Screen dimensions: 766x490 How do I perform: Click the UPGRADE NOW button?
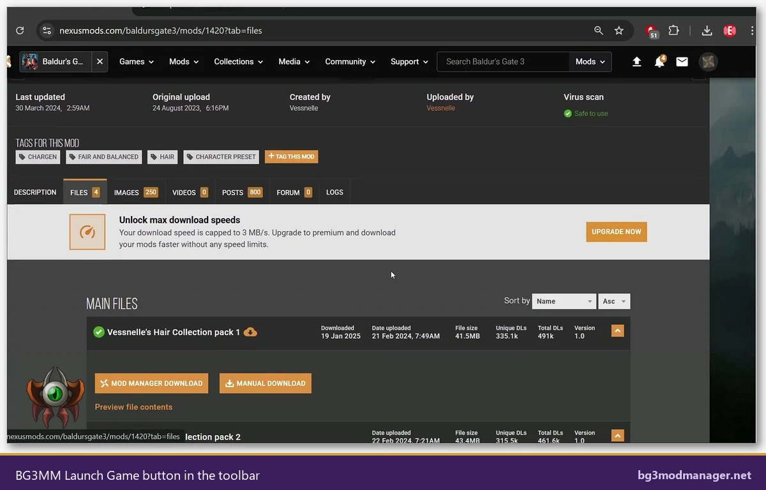tap(616, 232)
